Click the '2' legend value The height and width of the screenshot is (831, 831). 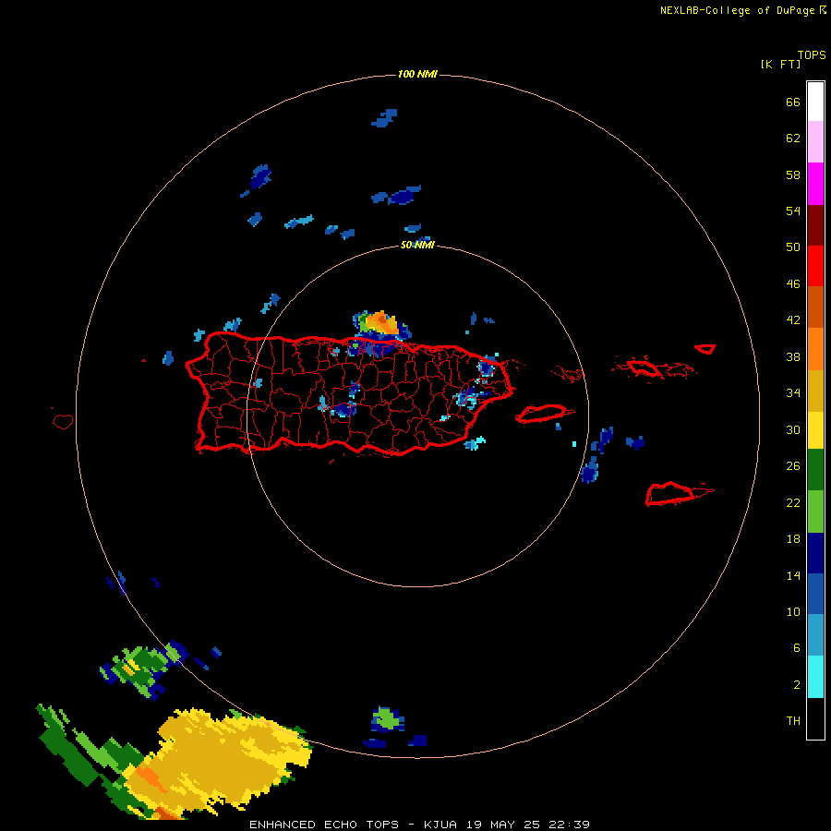797,684
